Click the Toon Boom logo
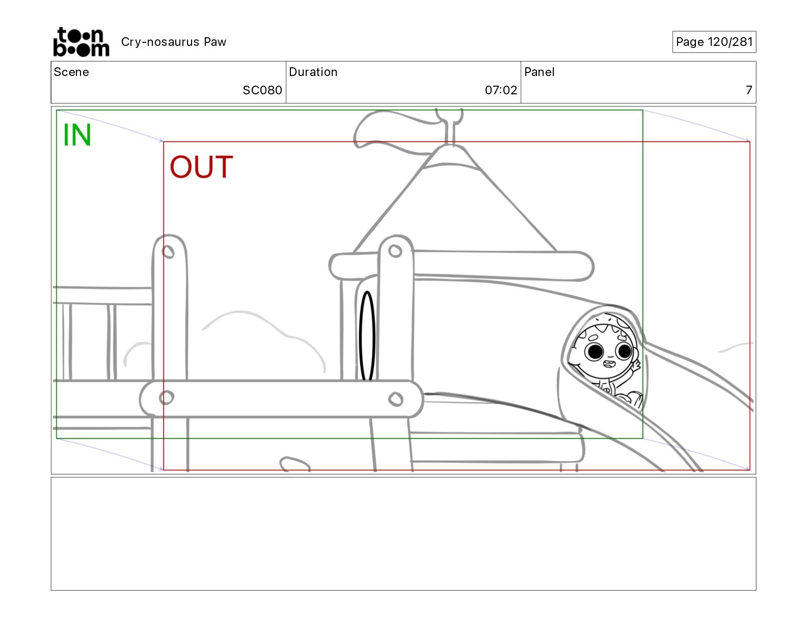Screen dimensions: 807x624 click(x=81, y=42)
